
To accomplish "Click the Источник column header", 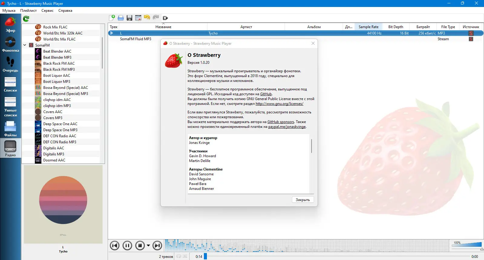I will click(x=471, y=27).
